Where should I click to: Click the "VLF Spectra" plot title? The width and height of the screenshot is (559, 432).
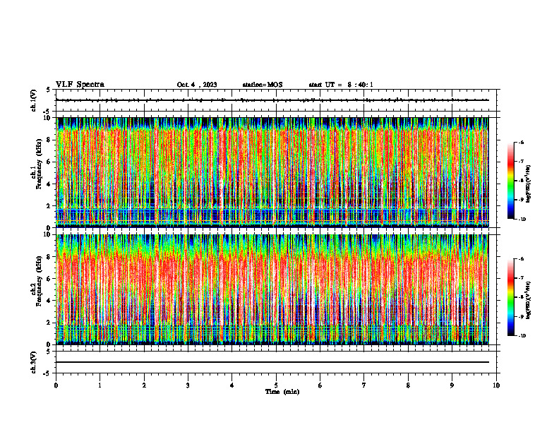tap(80, 85)
